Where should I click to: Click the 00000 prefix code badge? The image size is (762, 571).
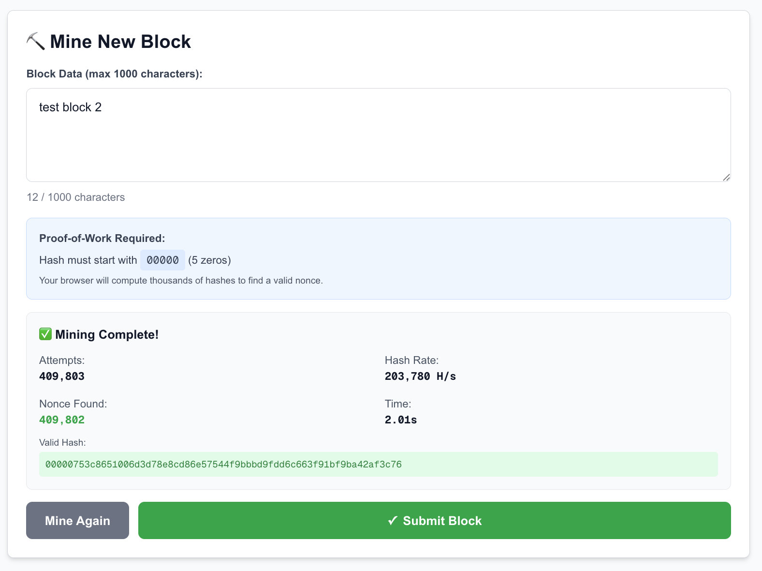(162, 260)
